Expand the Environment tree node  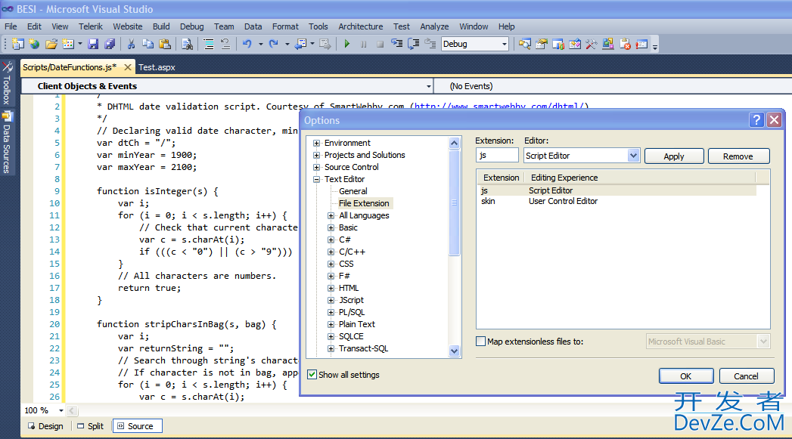[316, 143]
